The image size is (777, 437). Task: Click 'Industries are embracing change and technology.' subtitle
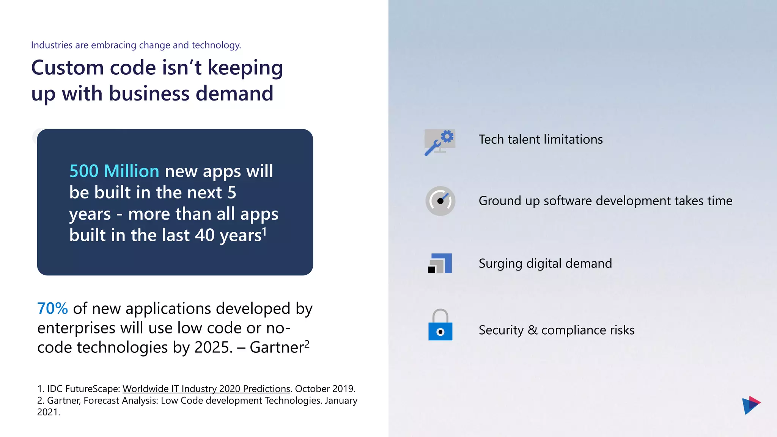pyautogui.click(x=136, y=45)
